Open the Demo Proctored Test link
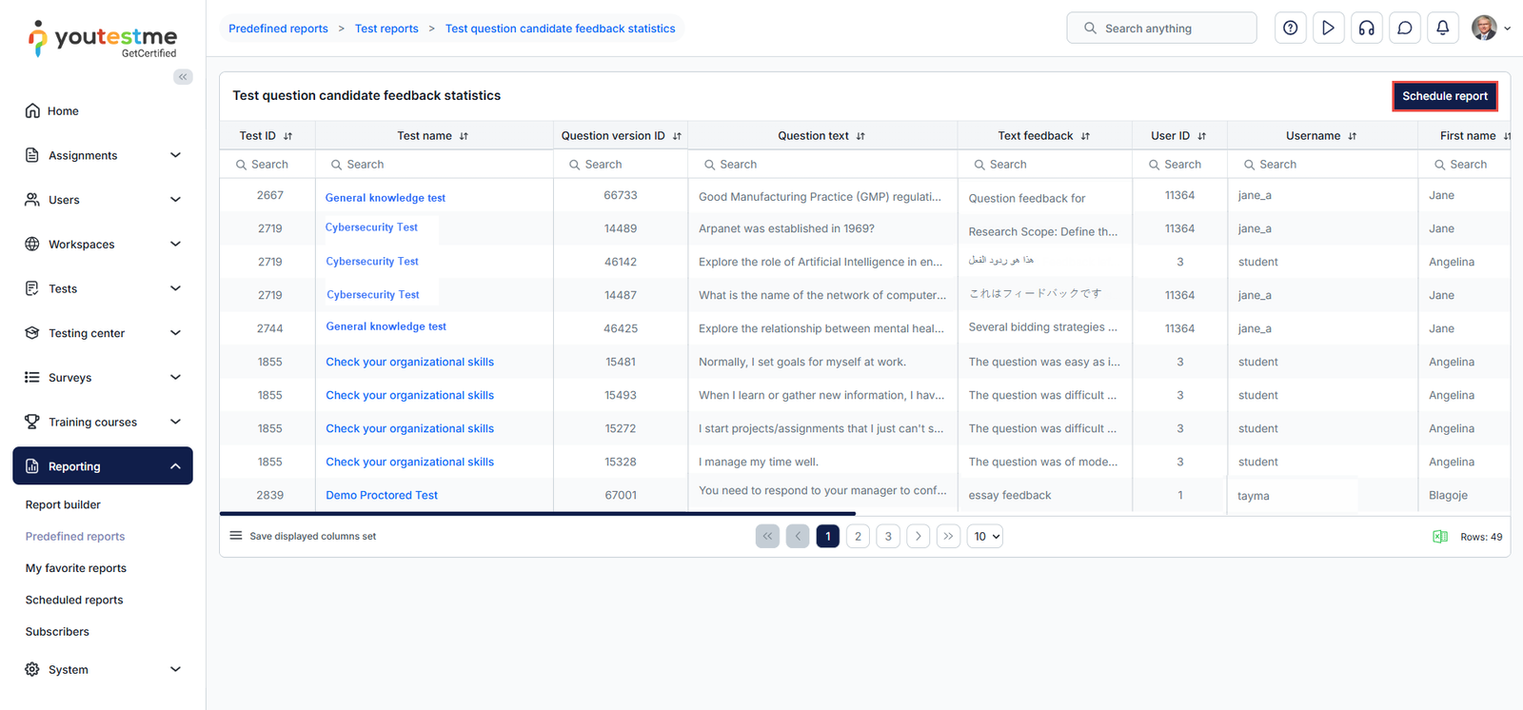Viewport: 1523px width, 710px height. (382, 496)
